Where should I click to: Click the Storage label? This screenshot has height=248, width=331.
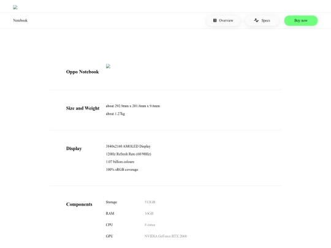111,202
